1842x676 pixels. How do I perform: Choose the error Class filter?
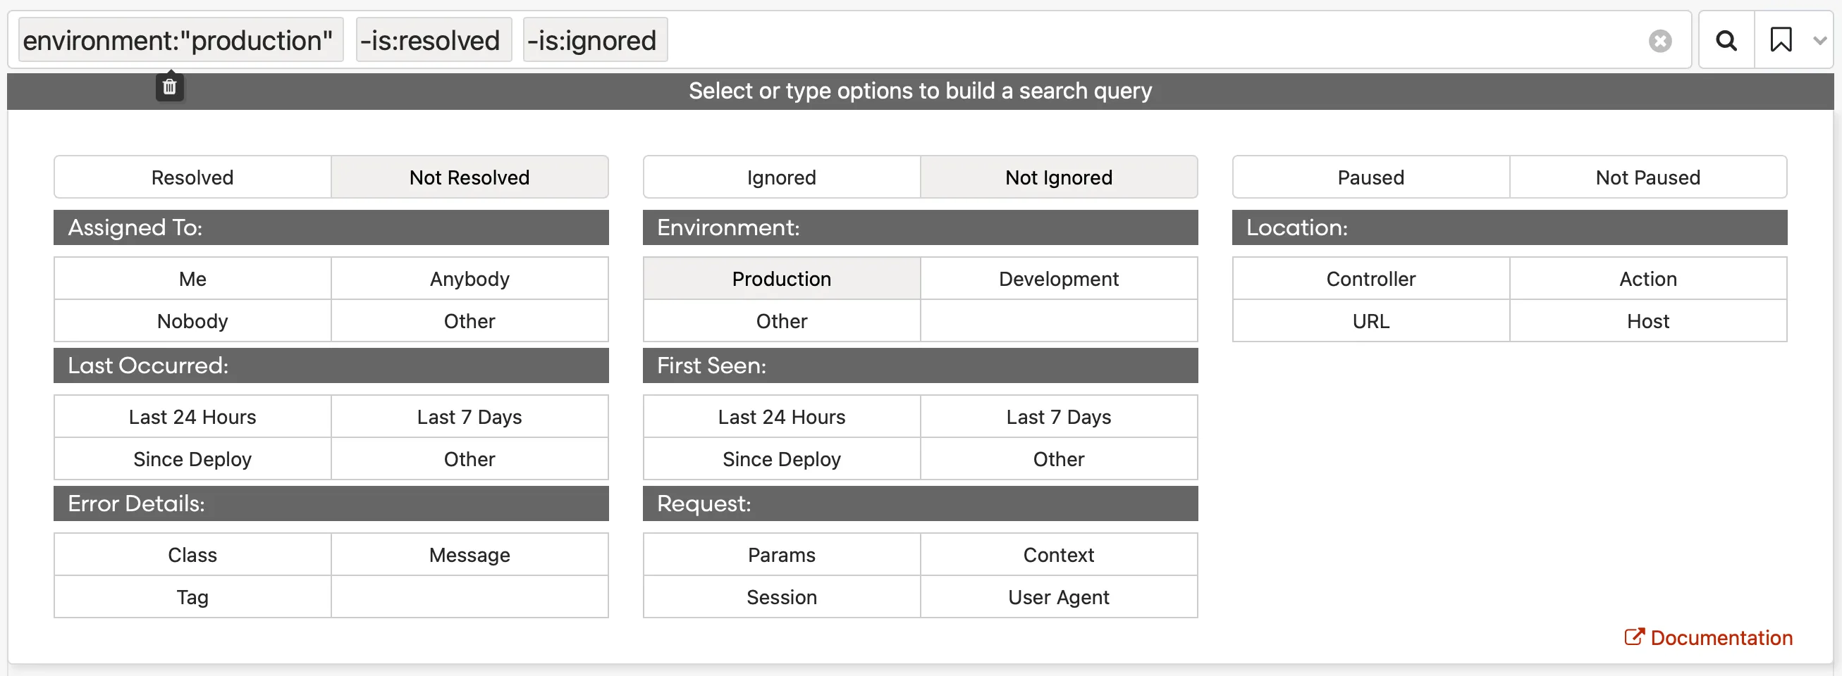point(192,554)
